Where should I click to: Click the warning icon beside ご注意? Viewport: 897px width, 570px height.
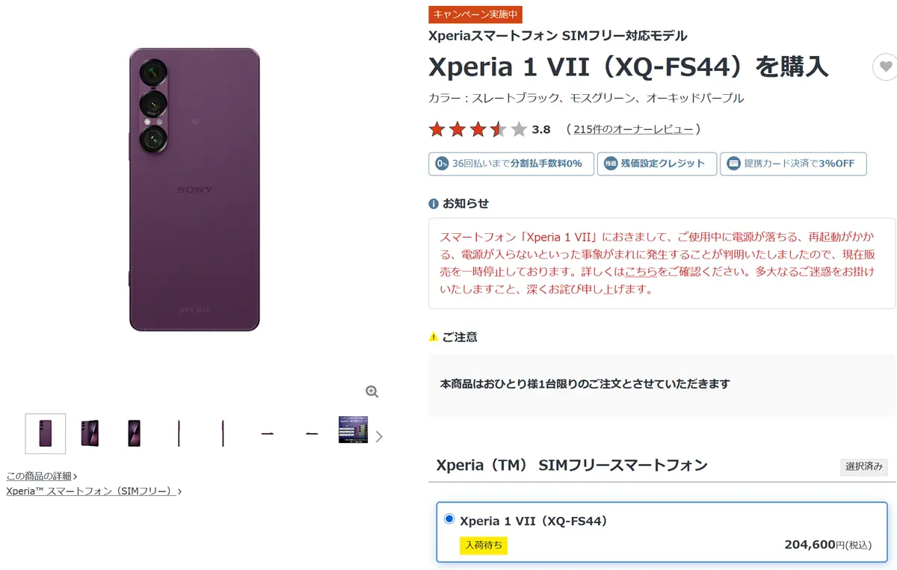click(x=434, y=337)
